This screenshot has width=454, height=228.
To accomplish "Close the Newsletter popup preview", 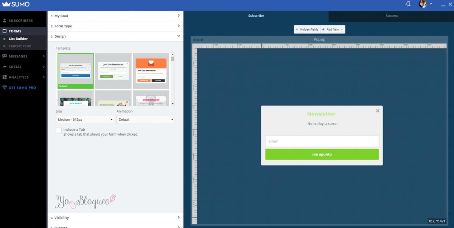I will click(x=377, y=111).
